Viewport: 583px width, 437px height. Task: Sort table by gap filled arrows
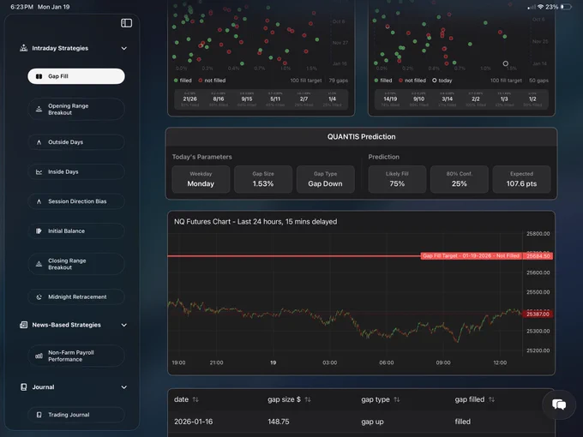click(491, 399)
